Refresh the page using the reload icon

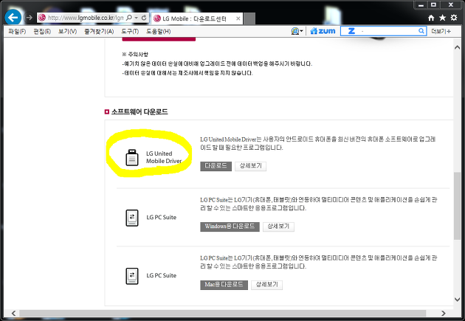(144, 18)
